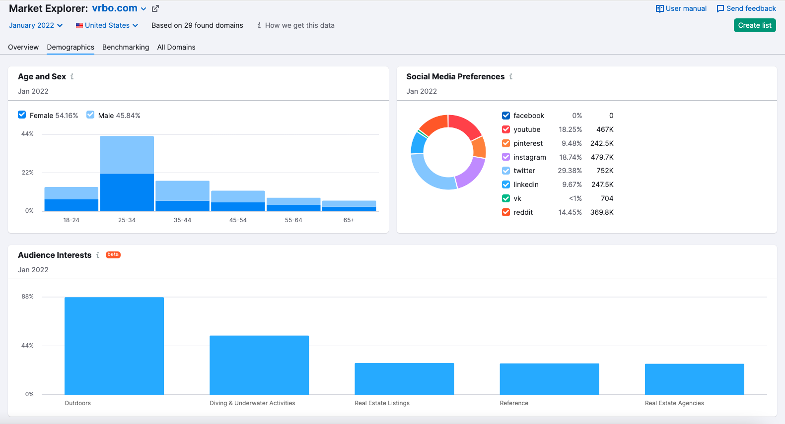Click the Create list button
This screenshot has width=785, height=424.
(755, 25)
